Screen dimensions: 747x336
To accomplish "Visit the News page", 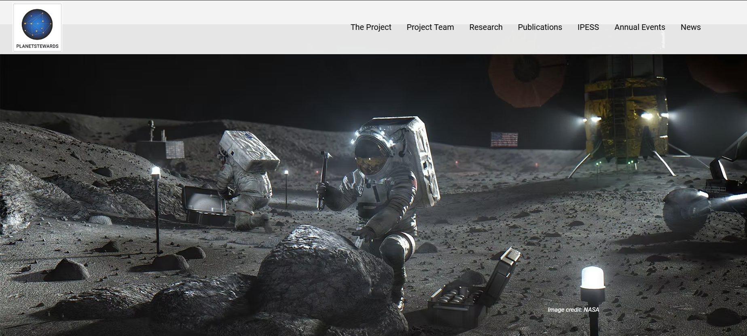I will coord(690,27).
